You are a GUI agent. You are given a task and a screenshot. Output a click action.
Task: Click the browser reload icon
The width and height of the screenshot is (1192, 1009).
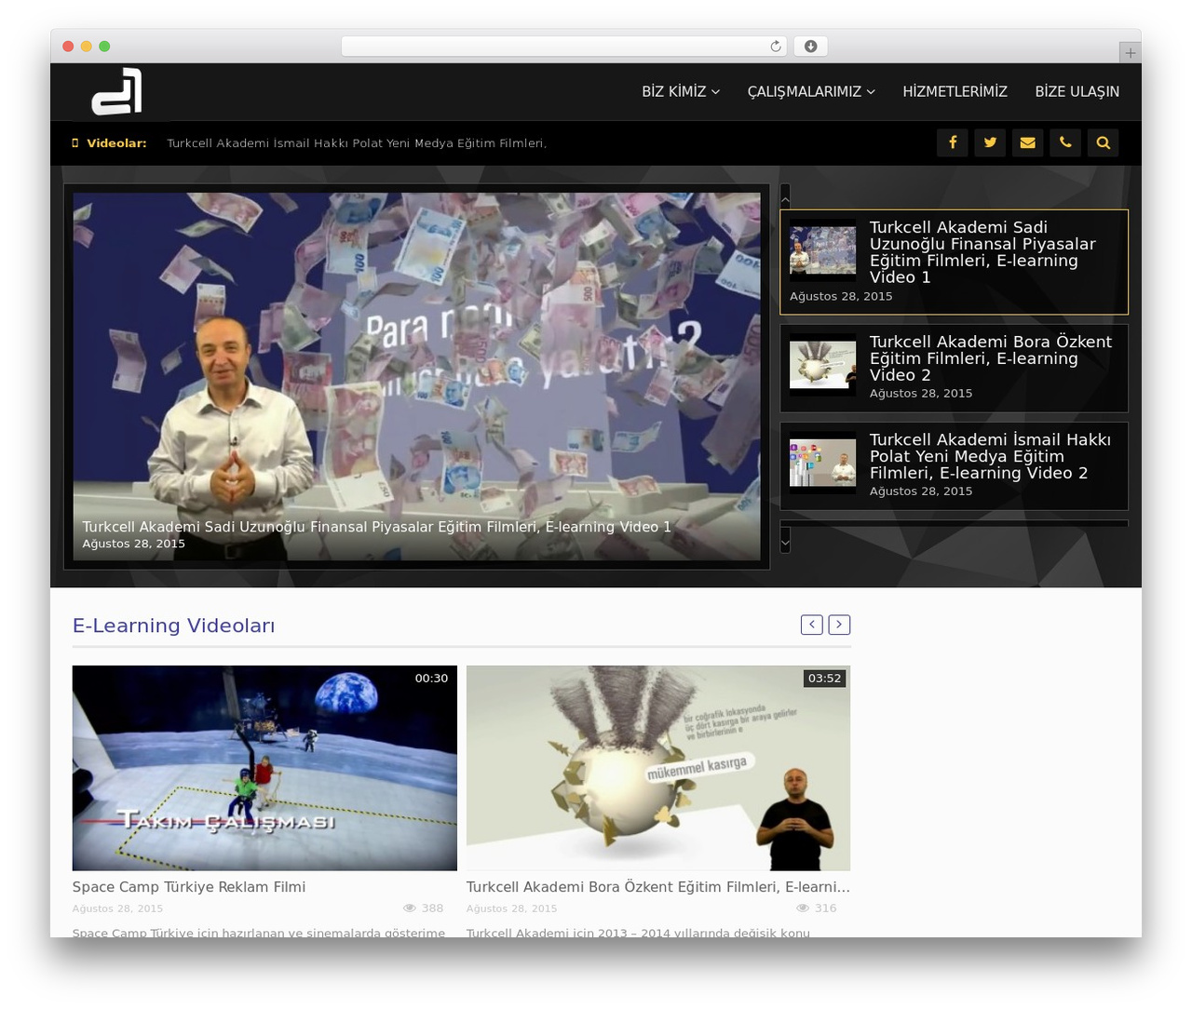[x=776, y=46]
